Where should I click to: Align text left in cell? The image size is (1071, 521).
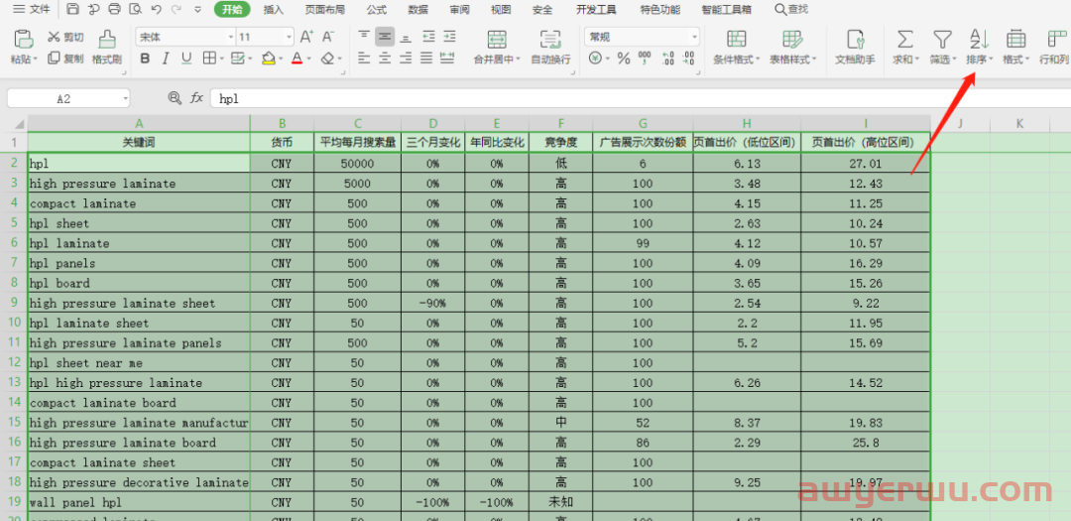(364, 59)
